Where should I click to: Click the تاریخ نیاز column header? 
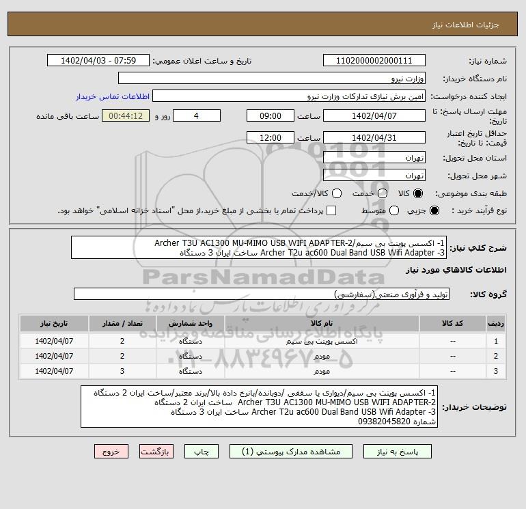pos(54,323)
